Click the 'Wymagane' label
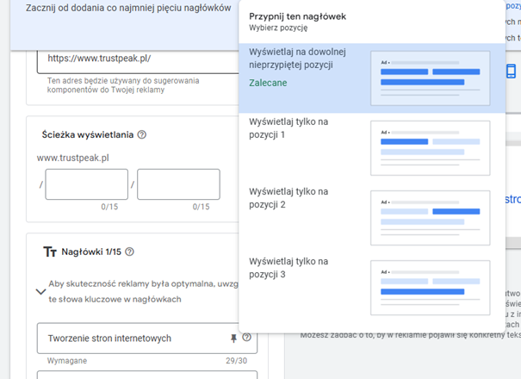The height and width of the screenshot is (379, 521). 67,361
